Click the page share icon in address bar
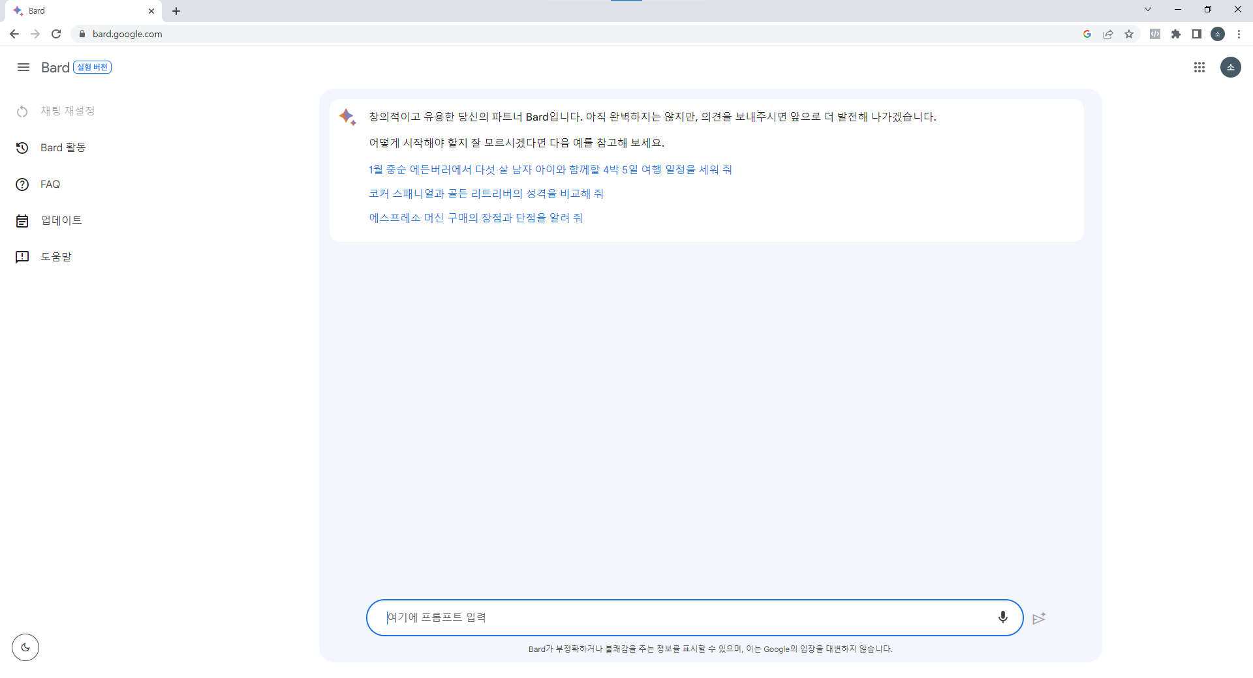The image size is (1253, 678). 1108,34
